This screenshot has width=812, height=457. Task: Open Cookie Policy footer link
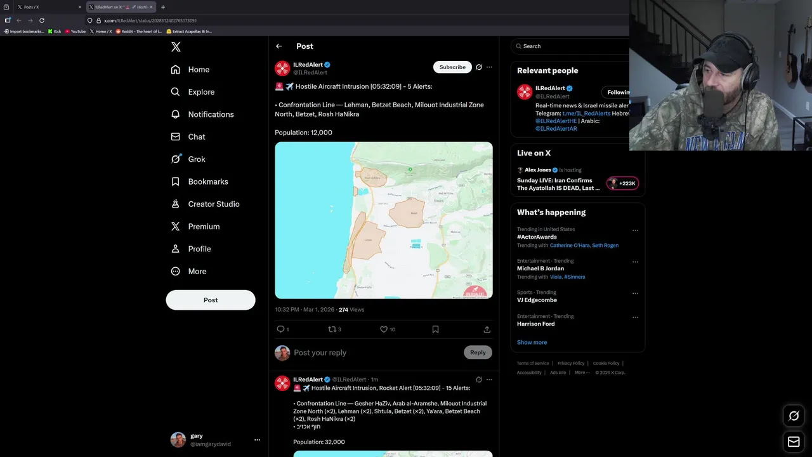tap(606, 364)
